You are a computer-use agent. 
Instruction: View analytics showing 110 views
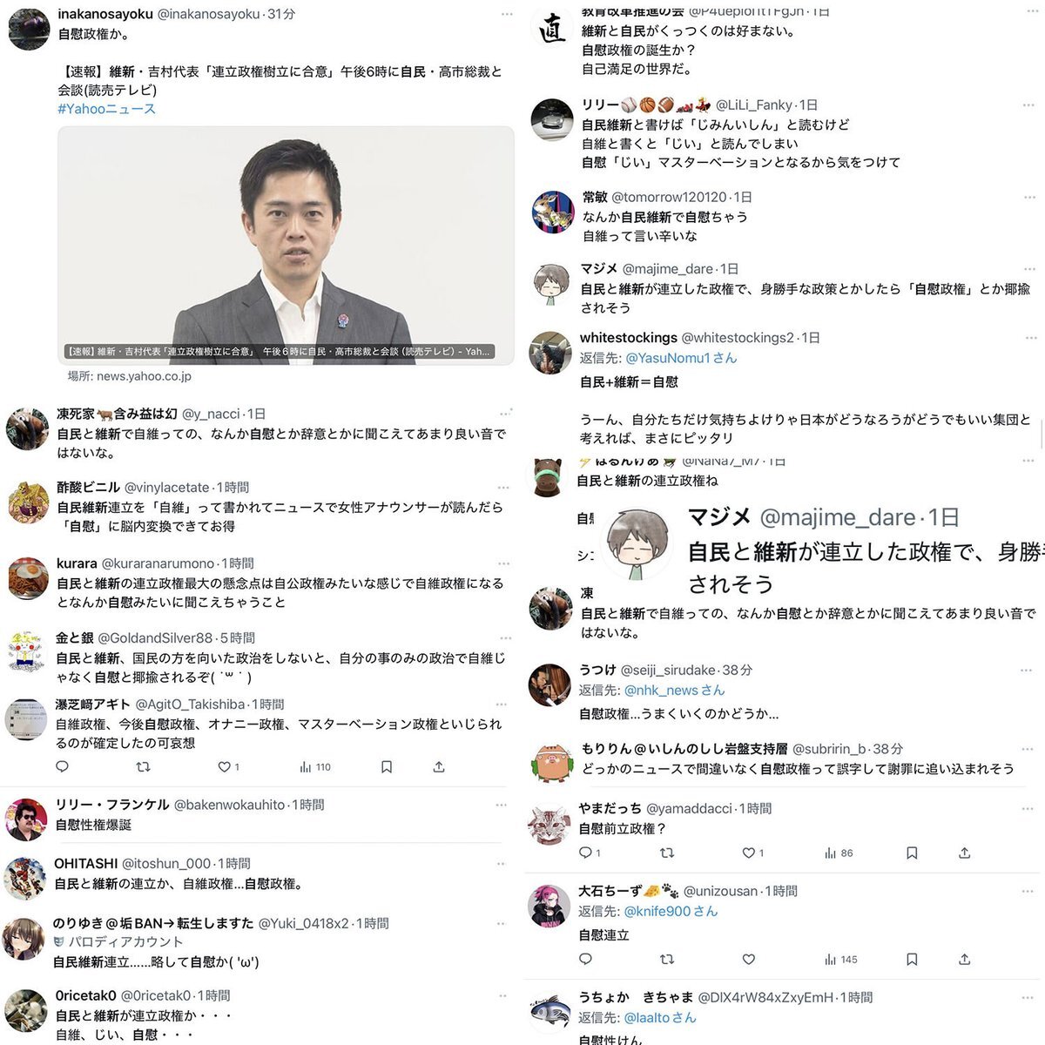(315, 767)
